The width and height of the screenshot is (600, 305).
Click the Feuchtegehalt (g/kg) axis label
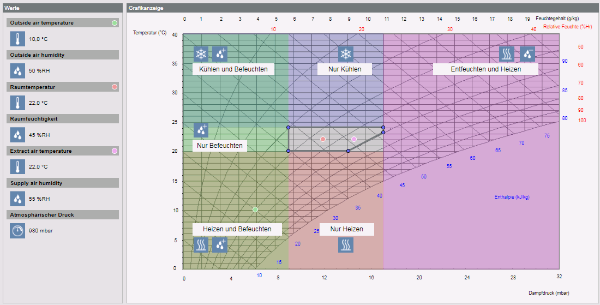coord(557,19)
